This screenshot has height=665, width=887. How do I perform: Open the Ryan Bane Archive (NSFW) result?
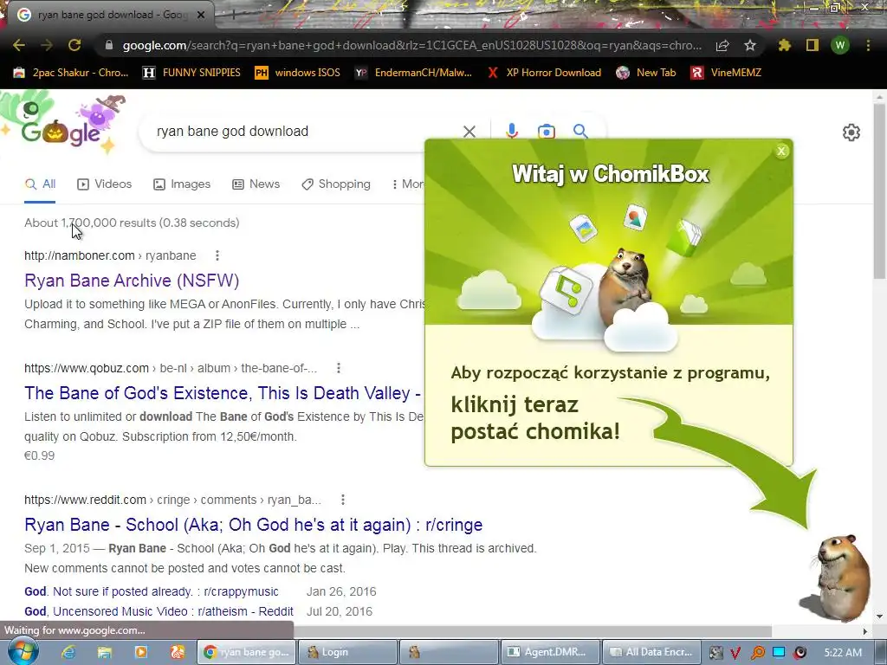coord(132,281)
